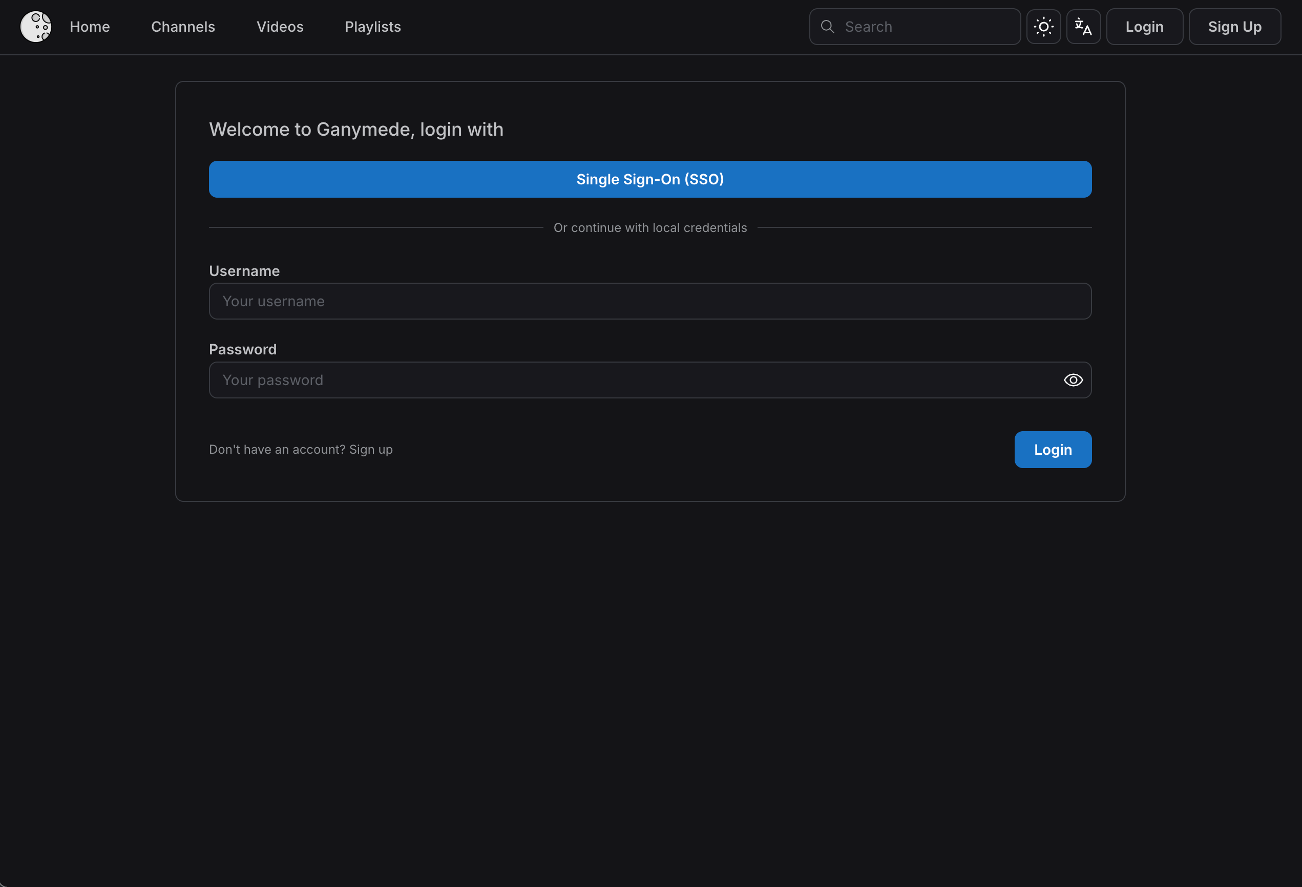Click the Password field label
1302x887 pixels.
coord(243,350)
